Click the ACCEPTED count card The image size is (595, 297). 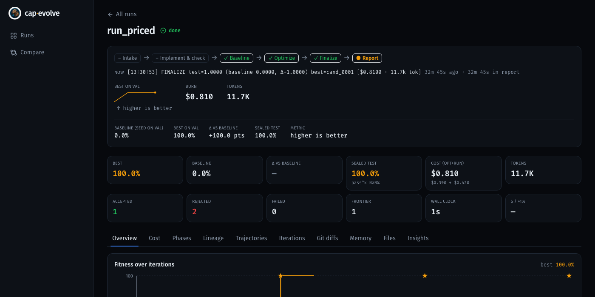click(x=145, y=208)
